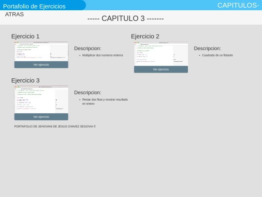262x197 pixels.
Task: Open the Portafolio de Ejercicios home link
Action: coord(34,6)
